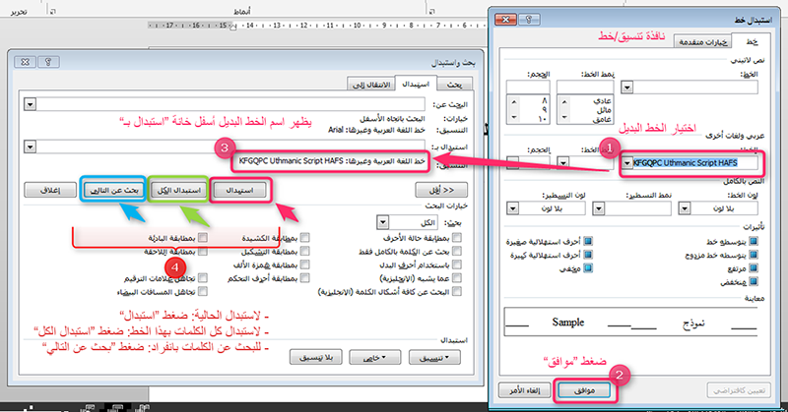
Task: Check تجاهل علامات الترقيم (ignore punctuation) option
Action: tap(203, 278)
